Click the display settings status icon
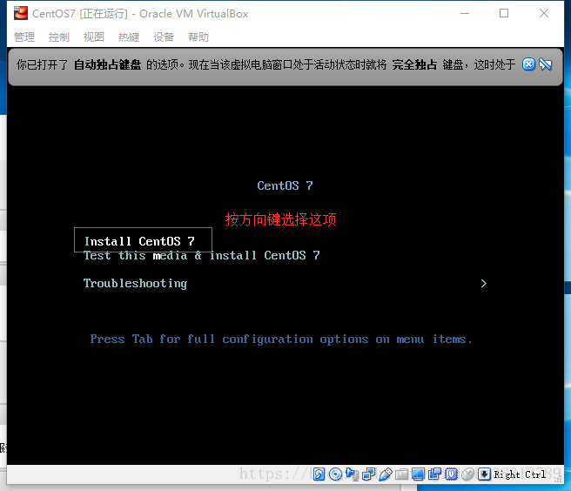The height and width of the screenshot is (491, 571). pos(418,474)
